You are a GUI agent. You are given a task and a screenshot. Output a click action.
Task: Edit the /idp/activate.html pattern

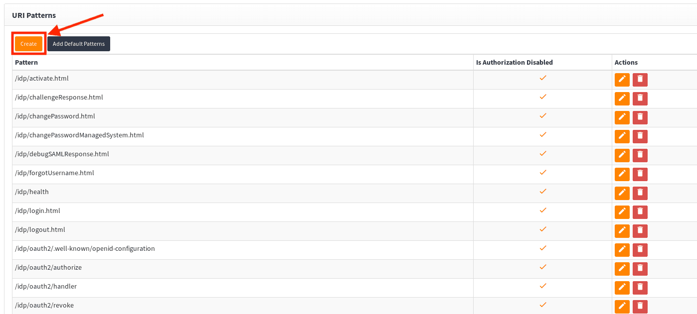pos(622,80)
